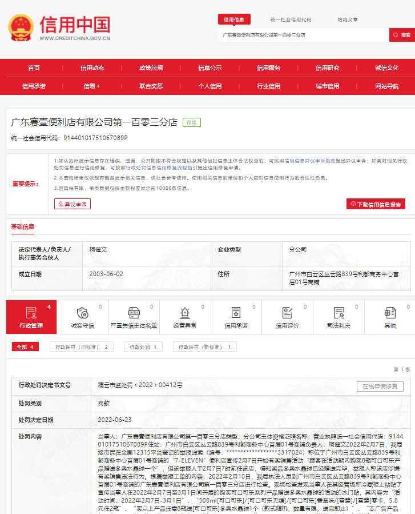Select the 其他 category icon
The width and height of the screenshot is (415, 514).
pyautogui.click(x=389, y=313)
